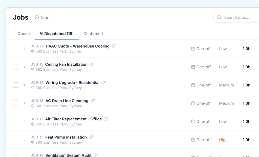Click the calendar icon in the JOB-13 row

pyautogui.click(x=193, y=103)
